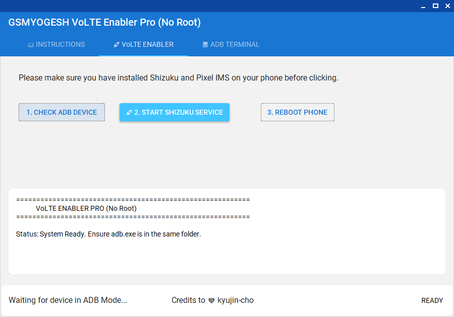Click the 'Status: System Ready' log line
Image resolution: width=454 pixels, height=317 pixels.
(x=108, y=234)
